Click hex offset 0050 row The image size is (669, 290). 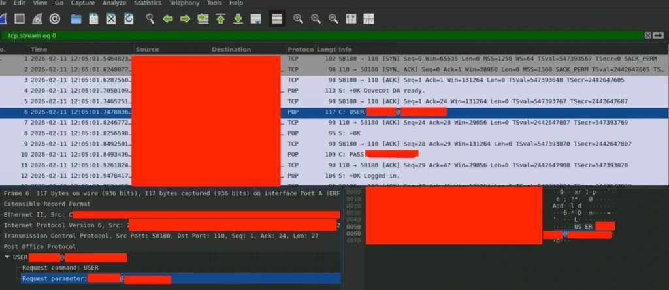pyautogui.click(x=353, y=227)
